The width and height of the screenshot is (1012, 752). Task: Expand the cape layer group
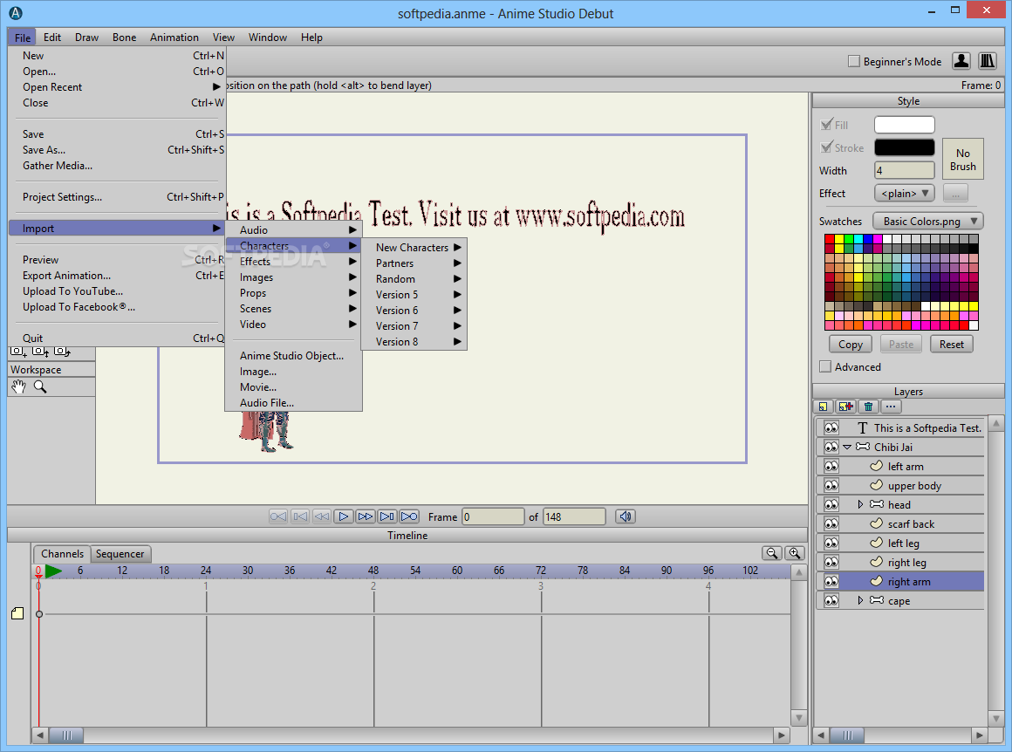point(860,600)
